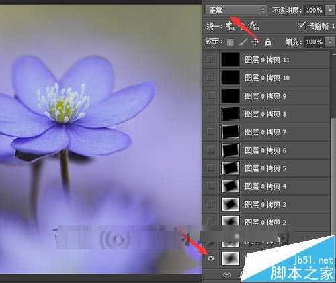This screenshot has height=283, width=336.
Task: Select layer name 图层 0 拷贝 11
Action: (x=267, y=60)
